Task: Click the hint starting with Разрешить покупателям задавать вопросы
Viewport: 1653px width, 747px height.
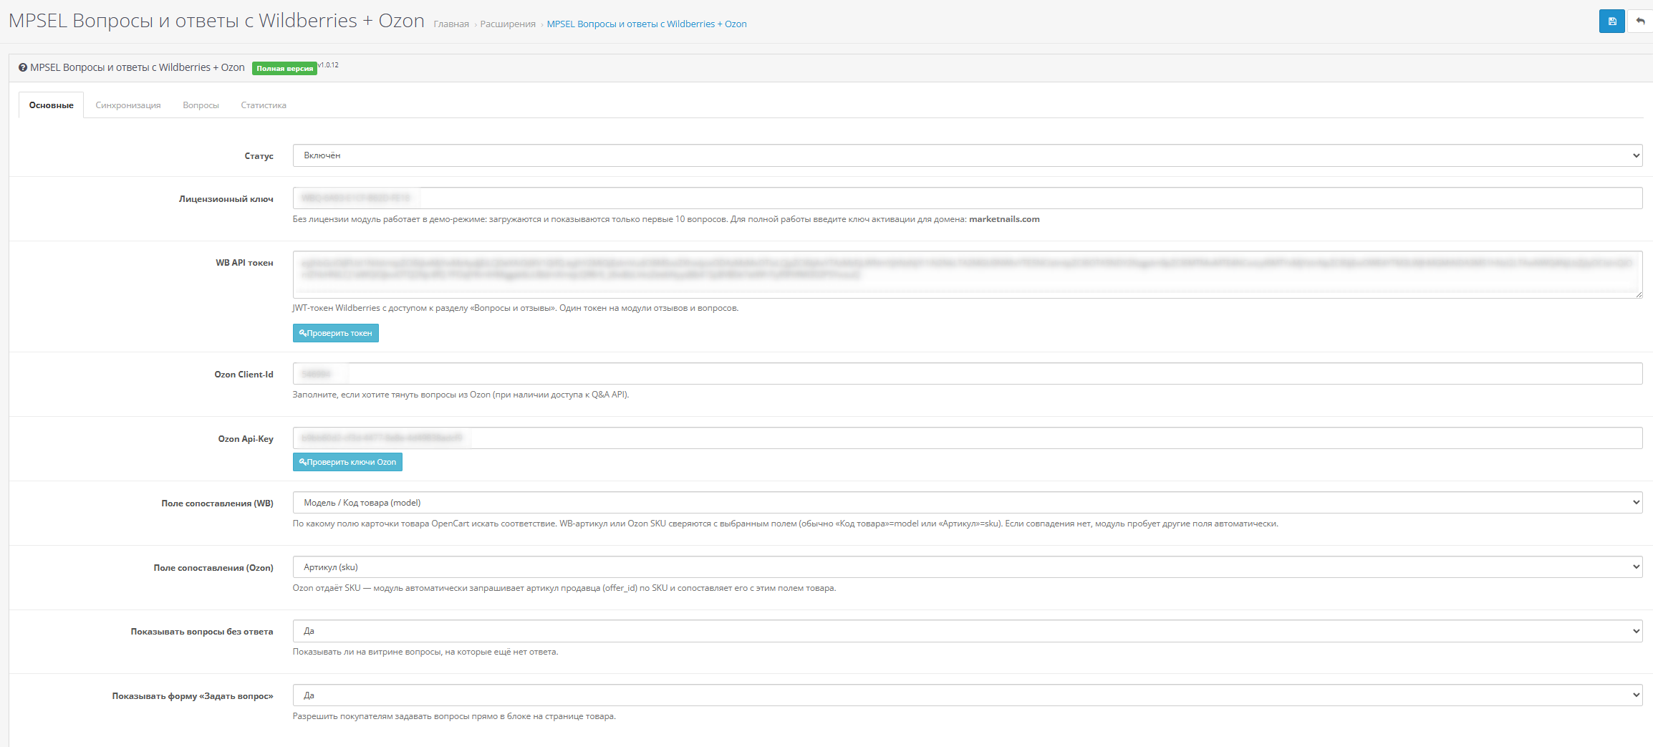Action: 454,716
